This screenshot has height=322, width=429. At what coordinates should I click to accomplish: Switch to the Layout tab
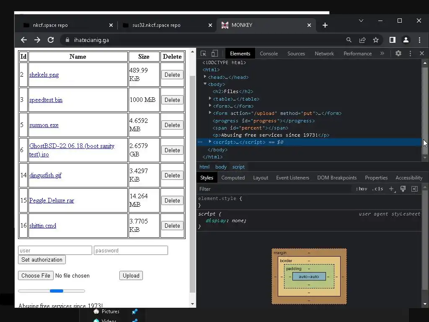point(261,178)
